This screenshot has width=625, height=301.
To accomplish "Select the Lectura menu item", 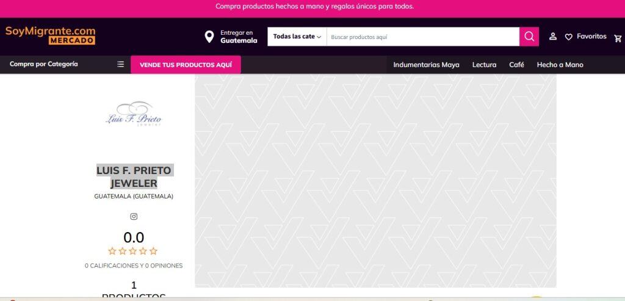I will (484, 65).
